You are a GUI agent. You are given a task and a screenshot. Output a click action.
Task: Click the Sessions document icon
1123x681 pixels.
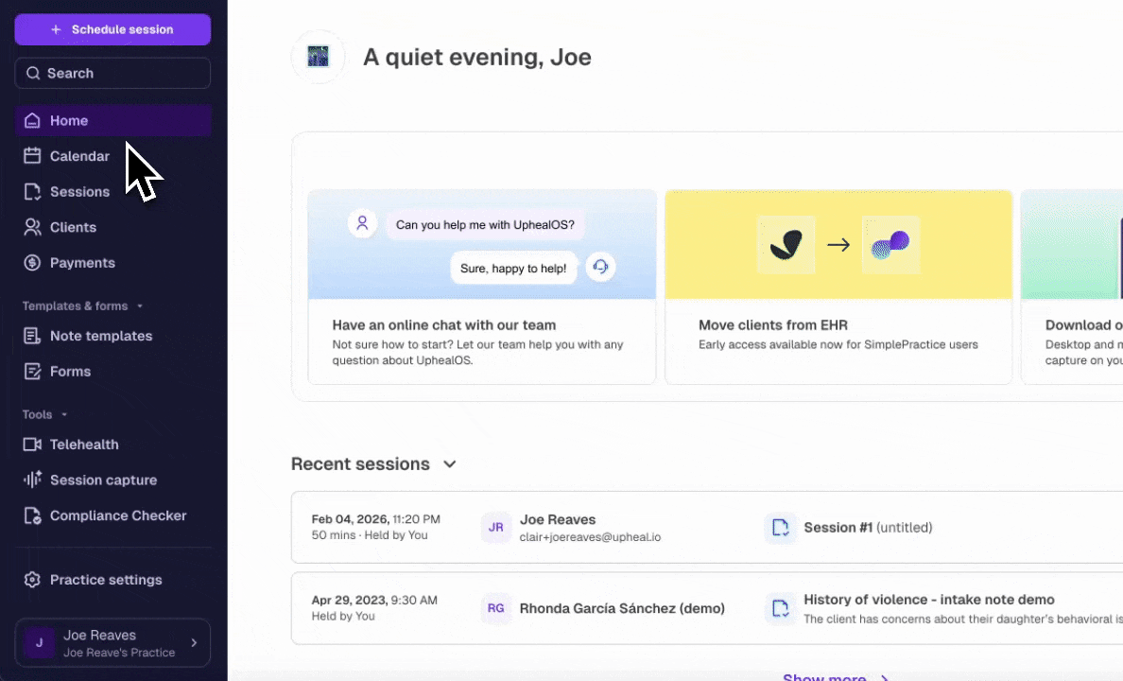(x=32, y=191)
